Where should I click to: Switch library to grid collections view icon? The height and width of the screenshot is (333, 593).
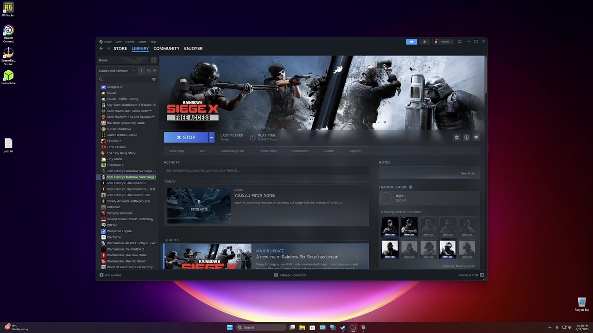(x=154, y=60)
